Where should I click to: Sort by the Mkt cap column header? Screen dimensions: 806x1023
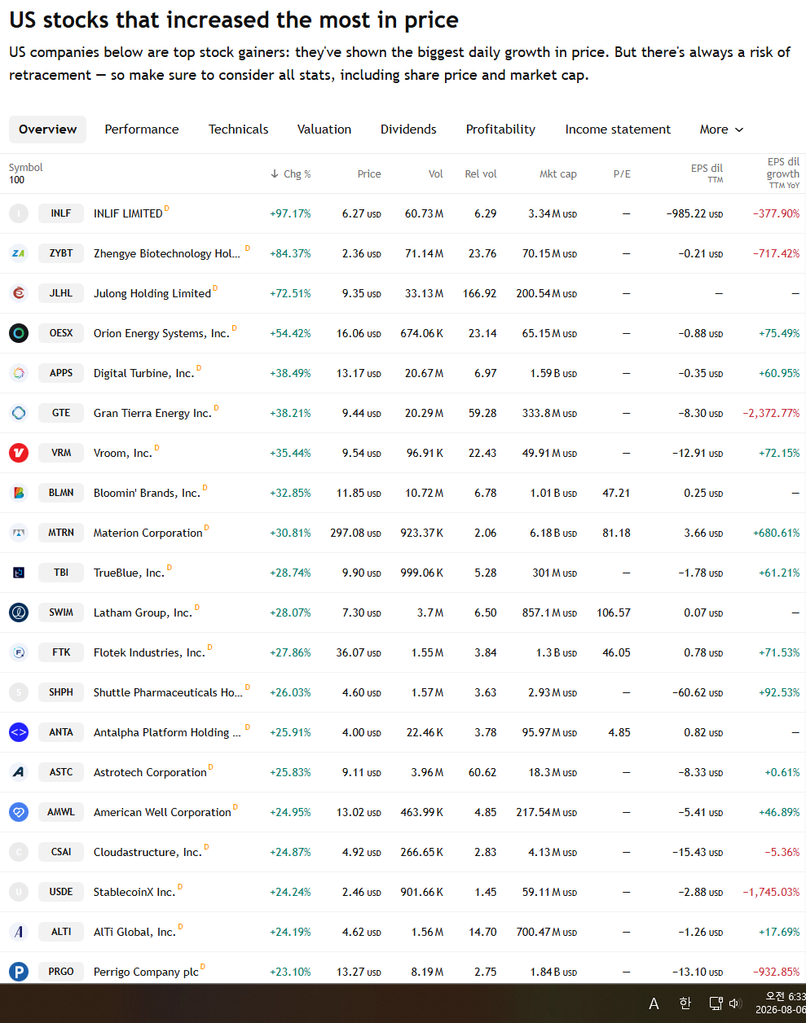[x=558, y=173]
